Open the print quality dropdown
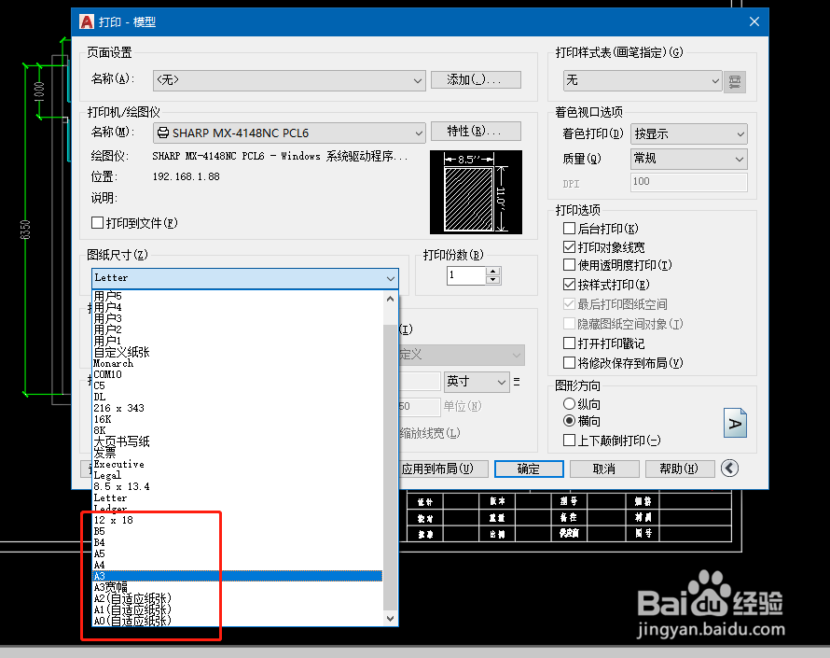 click(x=688, y=159)
